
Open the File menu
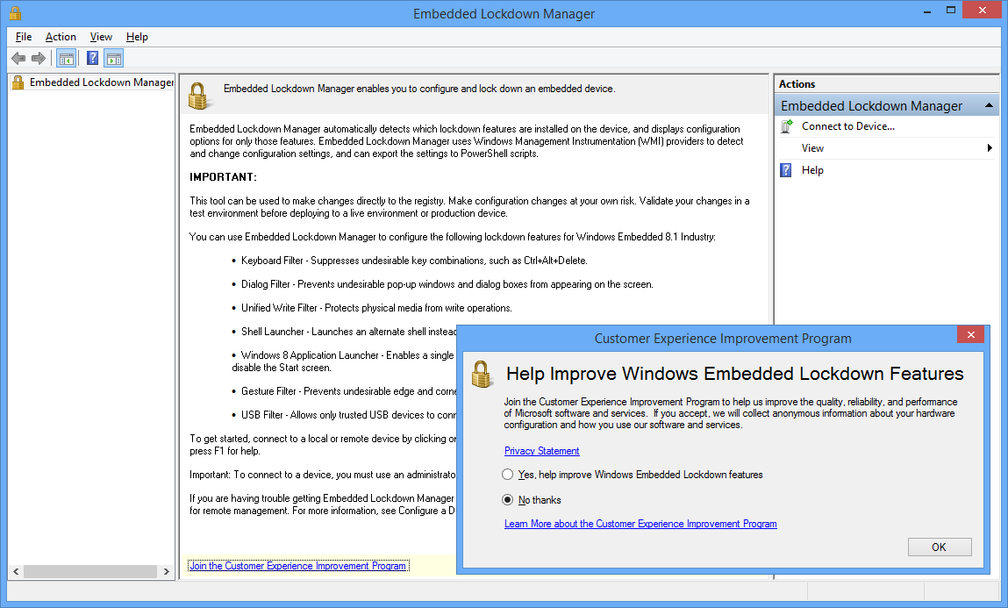click(24, 37)
